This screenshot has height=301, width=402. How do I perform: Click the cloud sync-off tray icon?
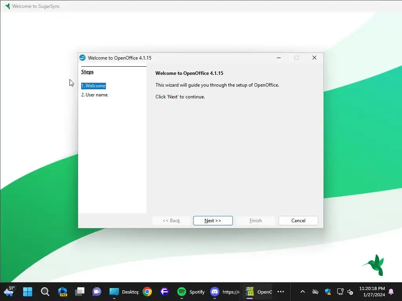point(315,292)
